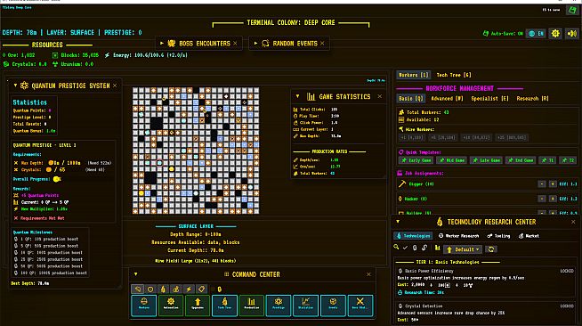582x326 pixels.
Task: Open Workers from Command Center helmet button
Action: pyautogui.click(x=143, y=306)
